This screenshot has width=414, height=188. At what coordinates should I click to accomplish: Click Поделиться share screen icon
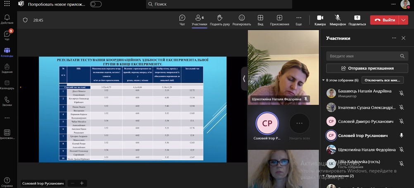(357, 18)
